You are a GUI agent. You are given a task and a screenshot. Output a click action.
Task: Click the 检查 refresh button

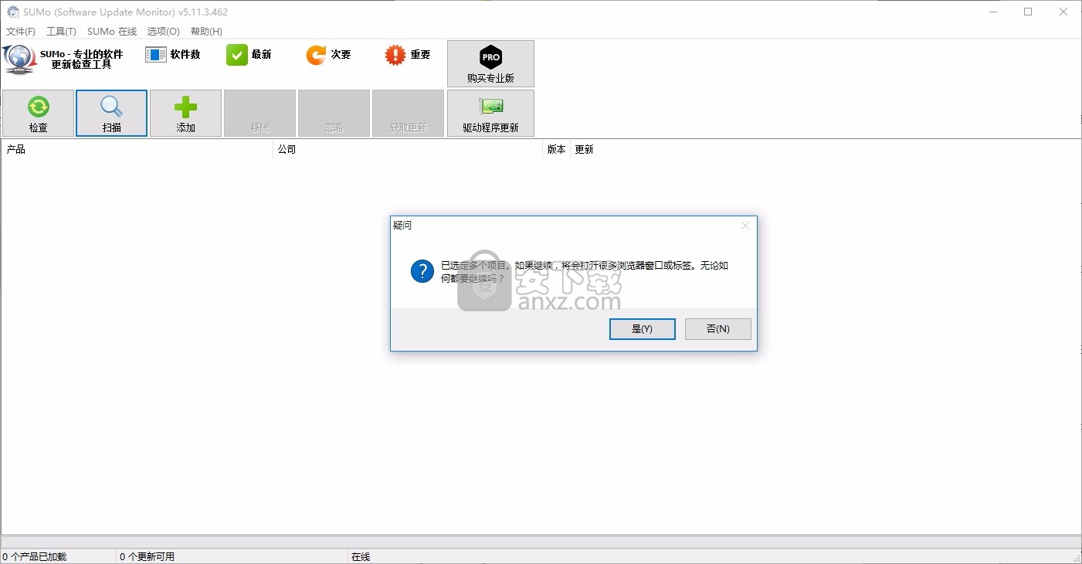39,114
